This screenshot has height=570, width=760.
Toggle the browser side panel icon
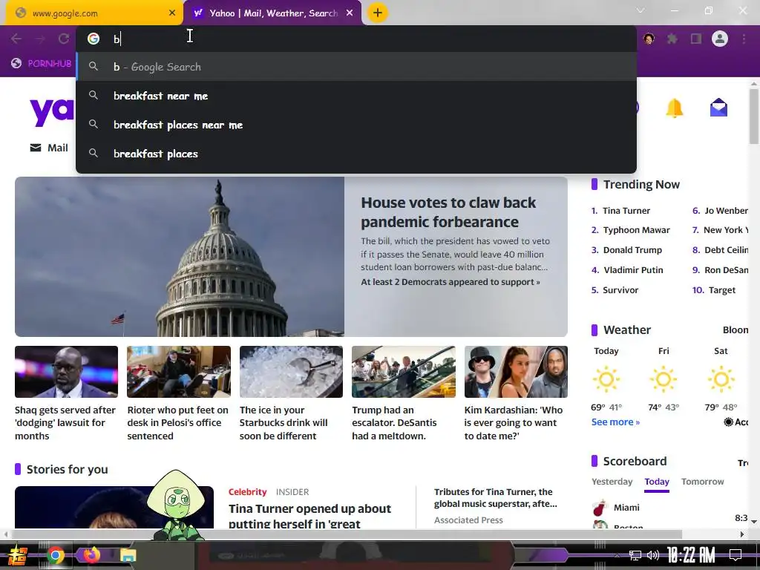pos(696,39)
